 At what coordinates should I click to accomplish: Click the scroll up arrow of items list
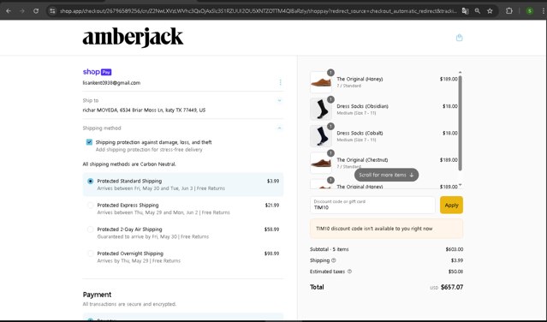point(461,72)
